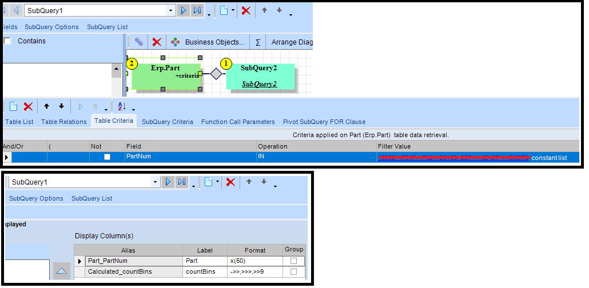Image resolution: width=589 pixels, height=288 pixels.
Task: Click PartNum field cell
Action: tap(191, 157)
